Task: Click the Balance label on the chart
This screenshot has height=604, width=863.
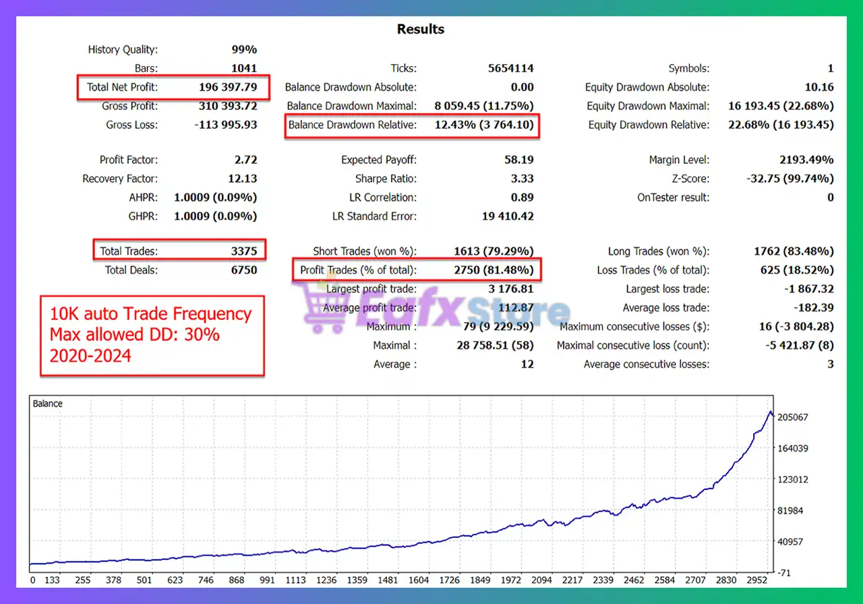Action: [x=47, y=404]
